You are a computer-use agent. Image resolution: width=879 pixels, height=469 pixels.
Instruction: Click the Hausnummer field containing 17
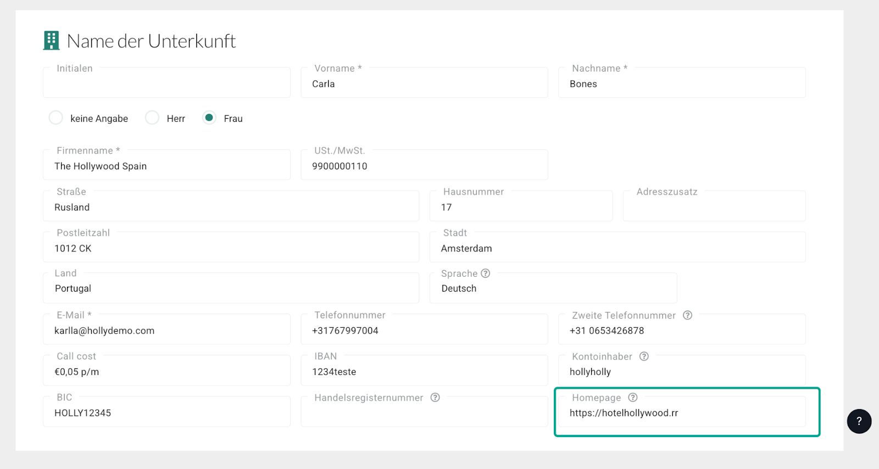pos(521,206)
